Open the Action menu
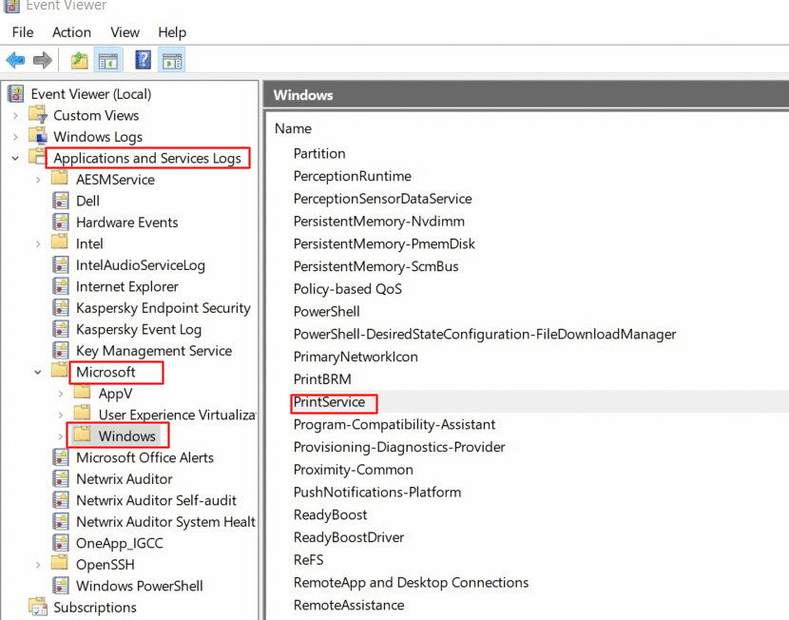This screenshot has width=789, height=620. click(x=71, y=31)
